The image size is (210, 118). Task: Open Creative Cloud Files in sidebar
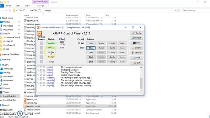coord(10,54)
